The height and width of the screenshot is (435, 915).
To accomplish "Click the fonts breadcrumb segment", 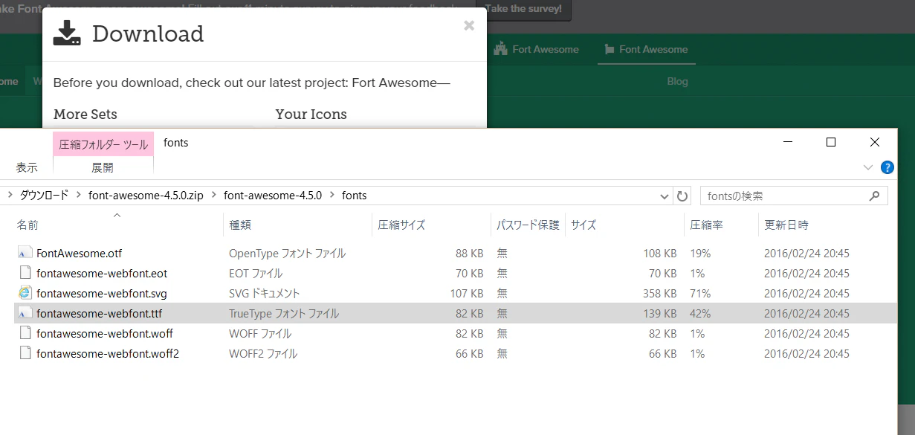I will [x=354, y=196].
